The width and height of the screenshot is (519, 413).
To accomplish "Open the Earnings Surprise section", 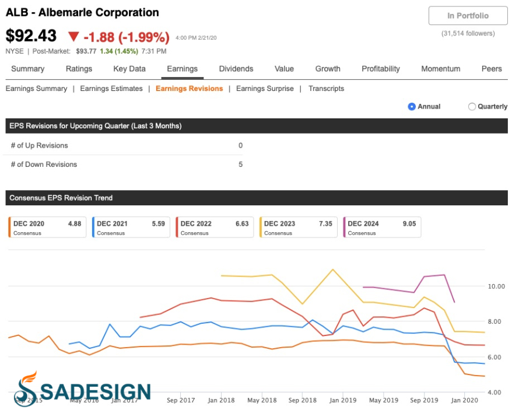I will 265,89.
